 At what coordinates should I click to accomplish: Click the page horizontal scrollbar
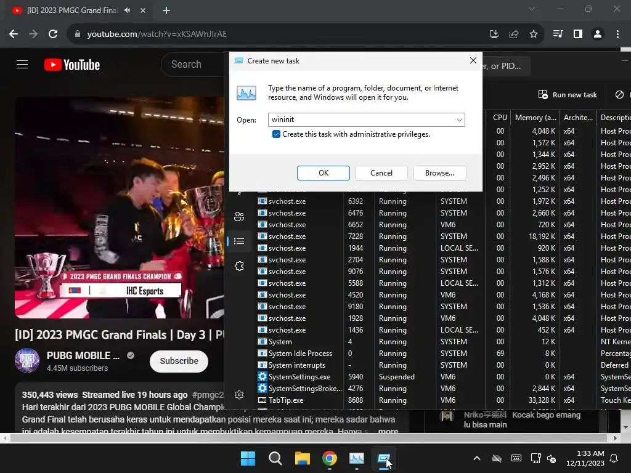(309, 438)
